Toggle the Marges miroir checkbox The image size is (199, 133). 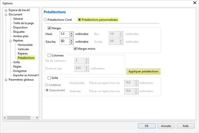point(76,49)
